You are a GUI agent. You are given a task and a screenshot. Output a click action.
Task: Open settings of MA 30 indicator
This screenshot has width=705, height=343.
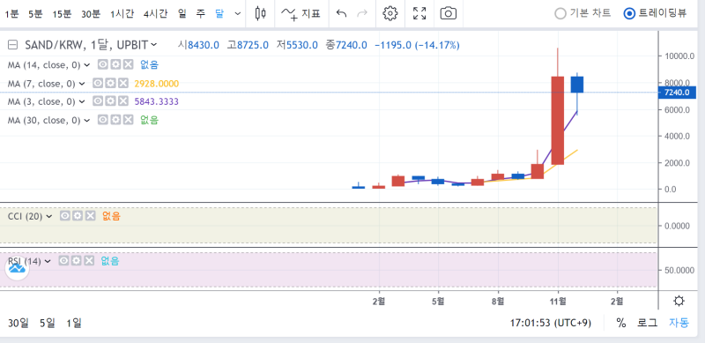pyautogui.click(x=115, y=120)
